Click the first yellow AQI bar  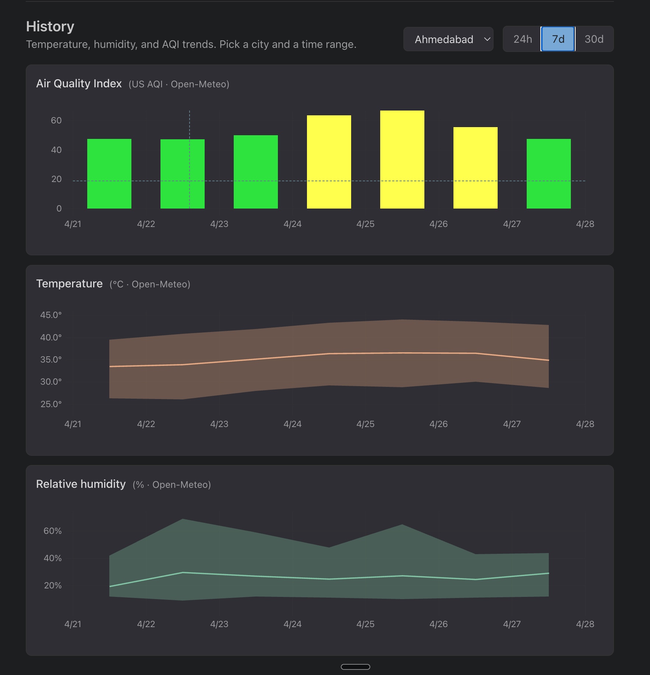coord(329,162)
